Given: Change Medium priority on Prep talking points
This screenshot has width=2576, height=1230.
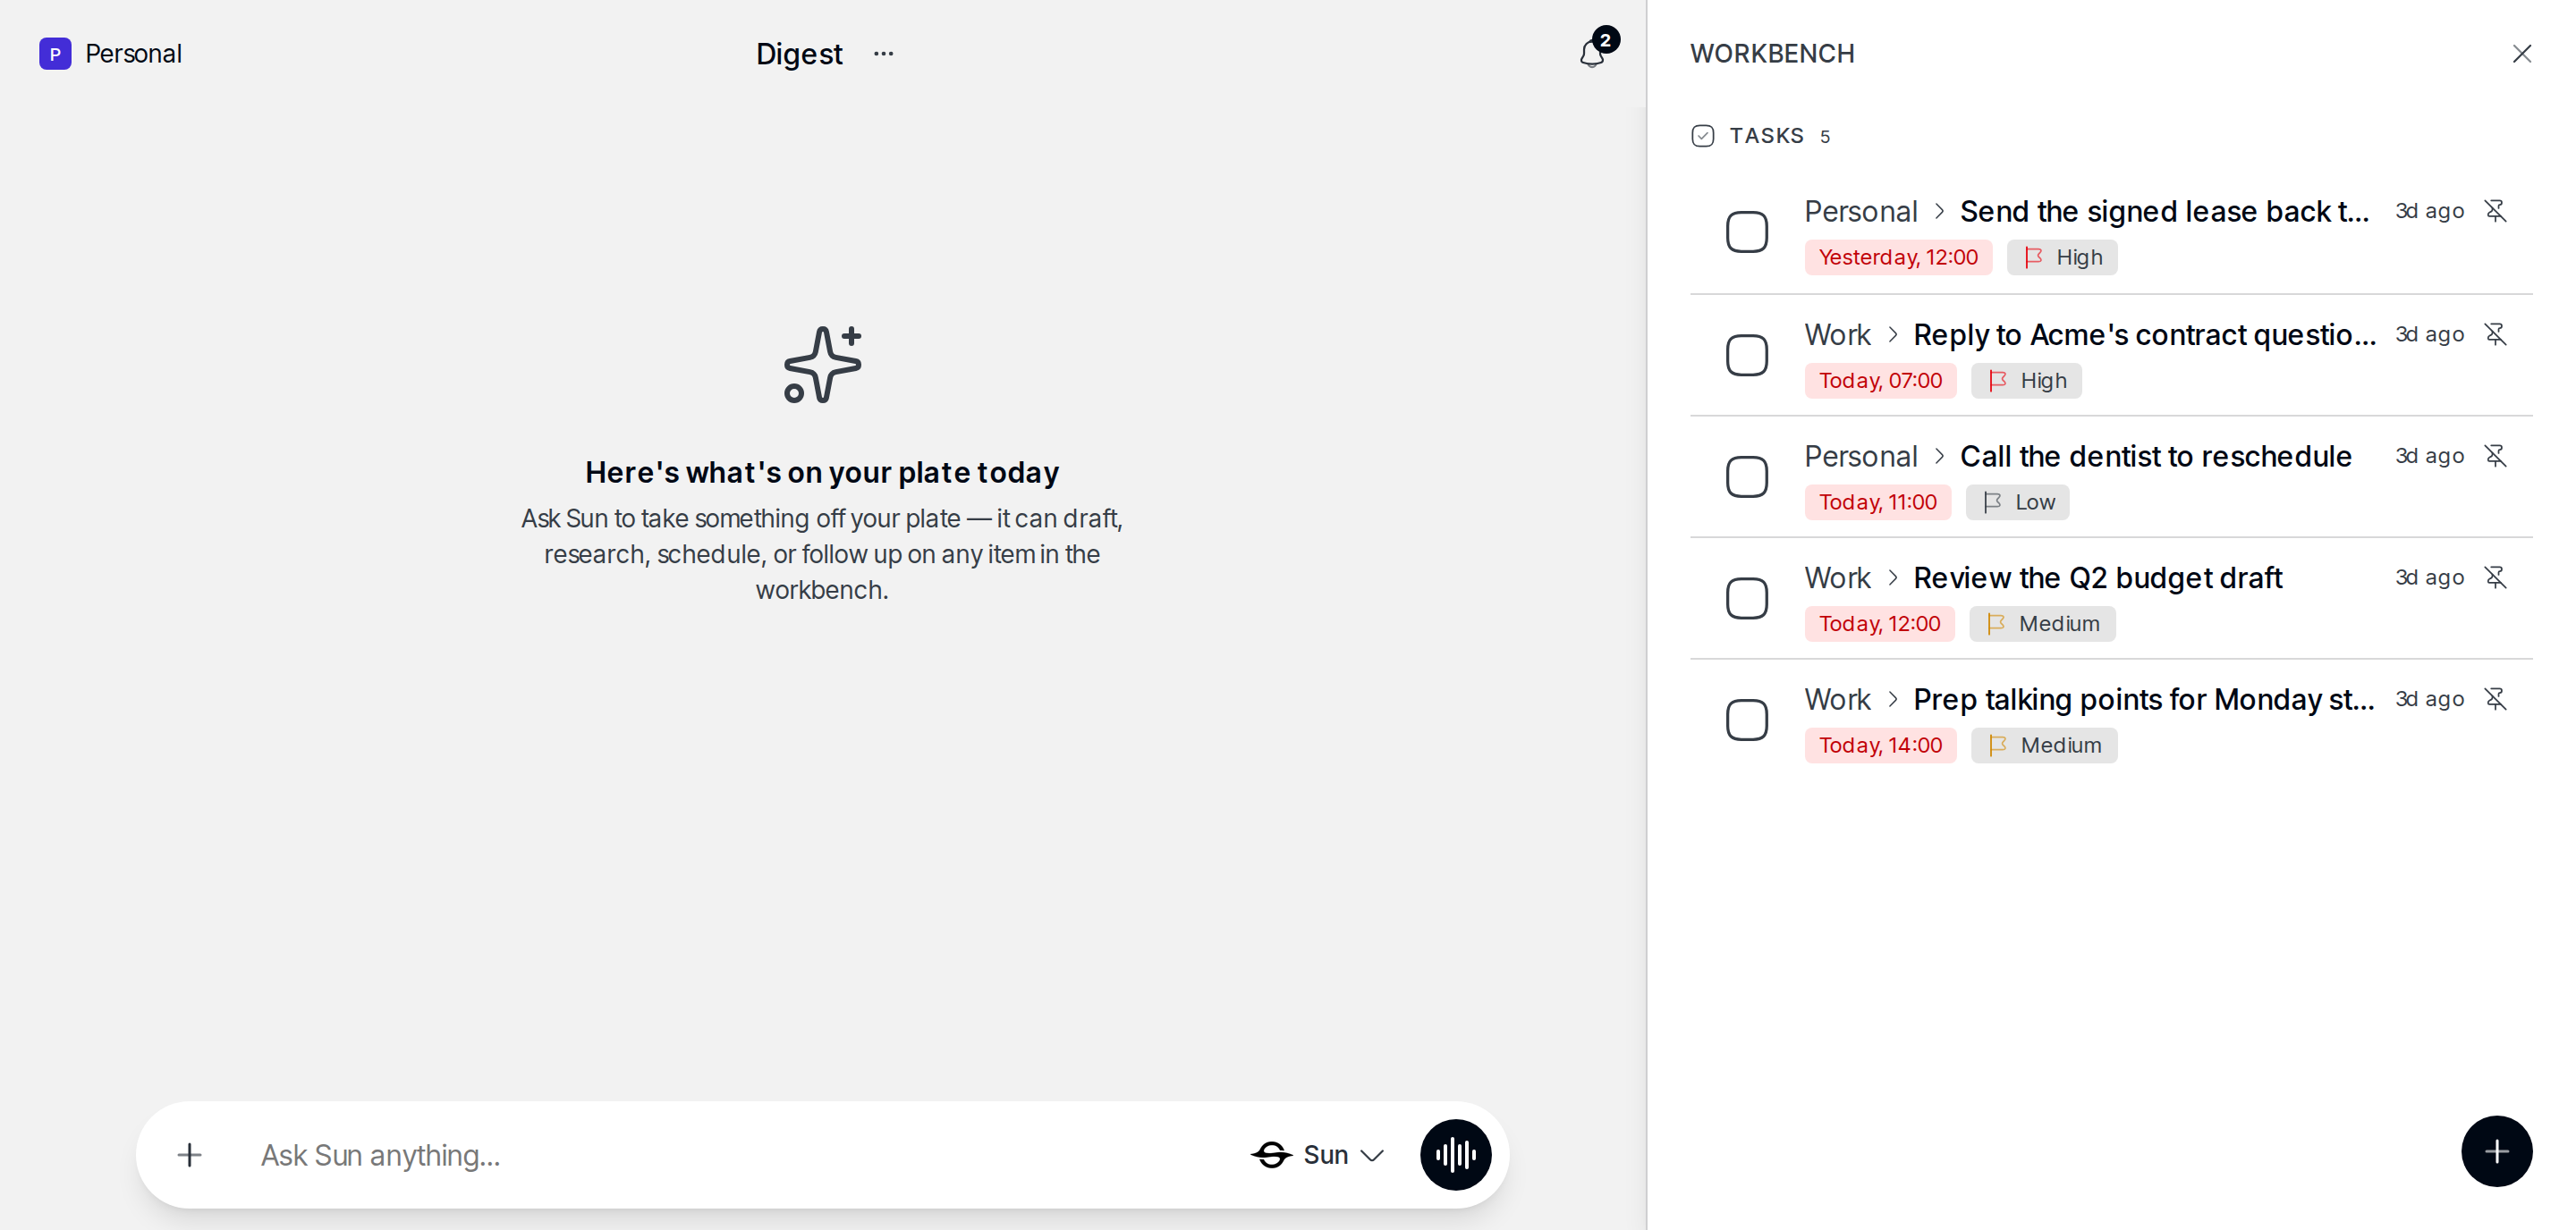Looking at the screenshot, I should [x=2044, y=746].
